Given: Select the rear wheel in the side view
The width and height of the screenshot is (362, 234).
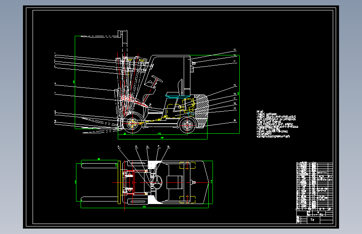Looking at the screenshot, I should click(x=187, y=125).
